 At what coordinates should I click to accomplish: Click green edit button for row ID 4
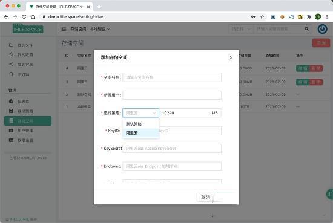tap(303, 68)
